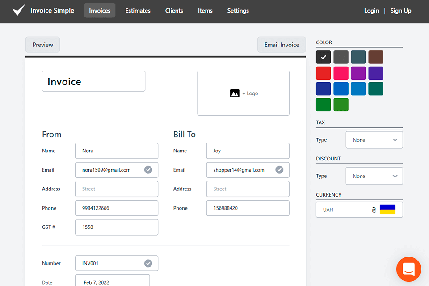Click the image icon in the Logo box
429x286 pixels.
235,93
